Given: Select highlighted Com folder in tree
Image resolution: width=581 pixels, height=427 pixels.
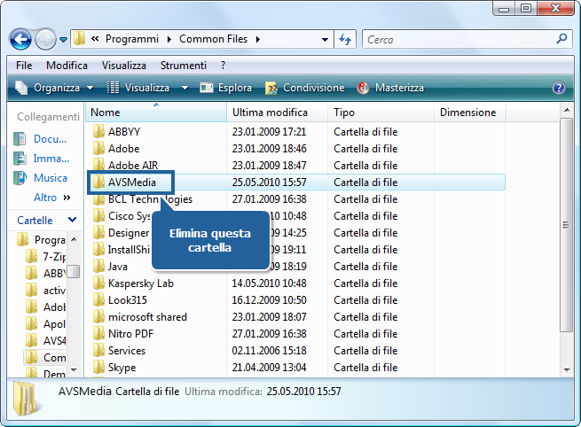Looking at the screenshot, I should 45,358.
